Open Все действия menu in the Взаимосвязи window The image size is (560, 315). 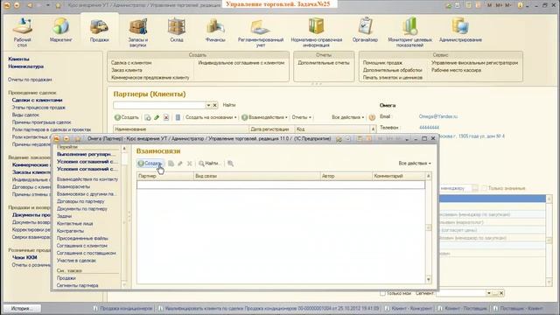pyautogui.click(x=415, y=164)
